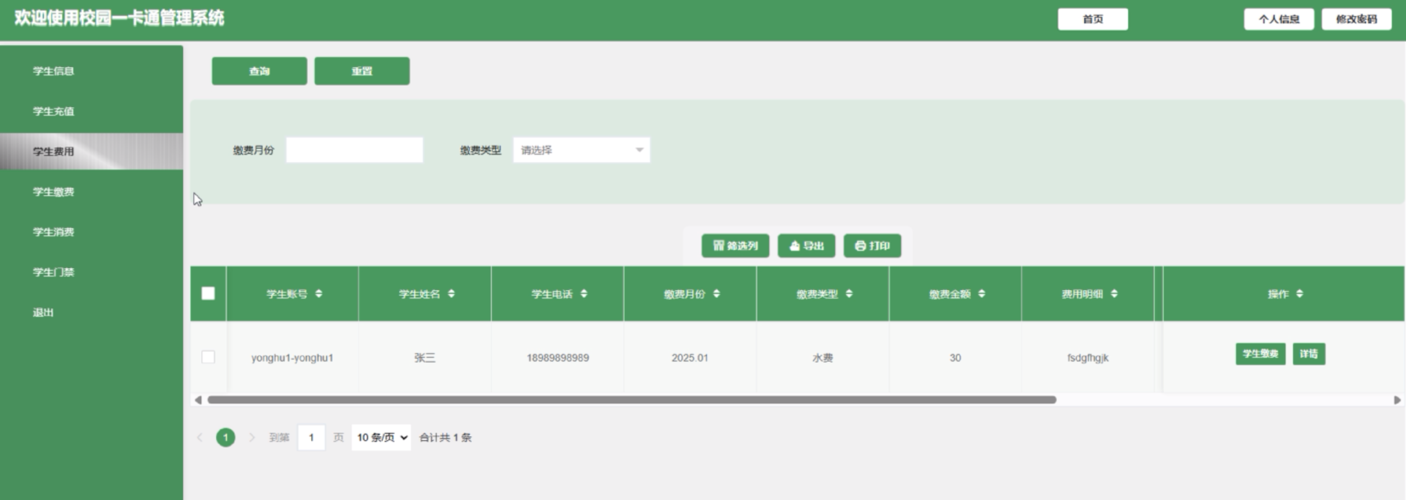Sort by 缴费月份 column arrows

(716, 293)
